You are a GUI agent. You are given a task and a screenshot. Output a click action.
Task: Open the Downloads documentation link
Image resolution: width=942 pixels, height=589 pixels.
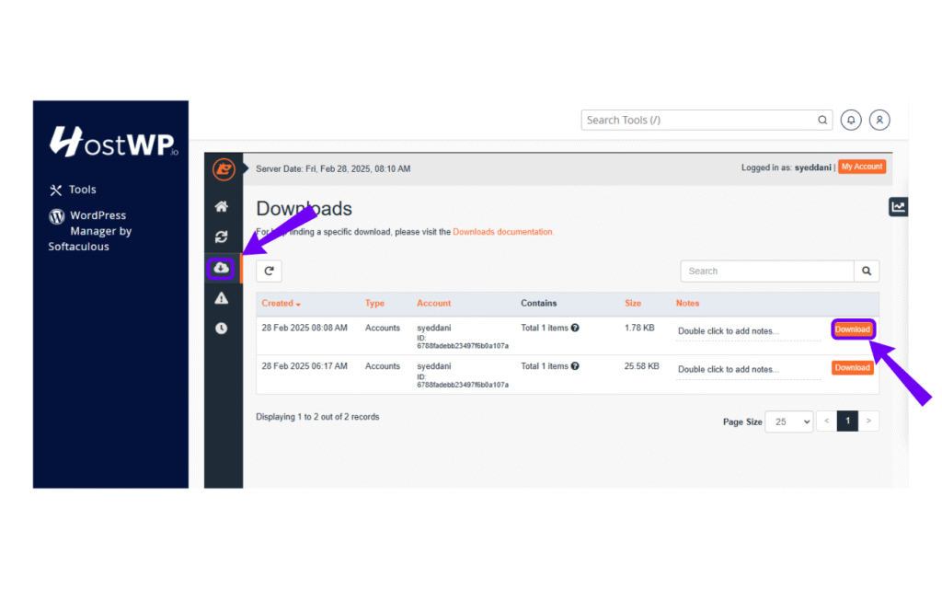[x=502, y=231]
